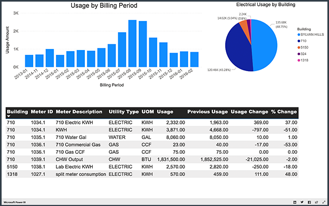329x206 pixels.
Task: Select the 2015-07 bar in Usage chart
Action: 122,50
